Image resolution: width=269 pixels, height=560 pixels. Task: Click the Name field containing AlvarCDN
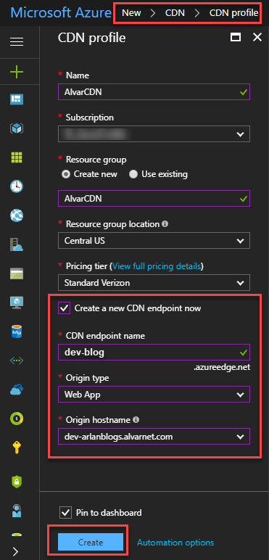point(154,92)
